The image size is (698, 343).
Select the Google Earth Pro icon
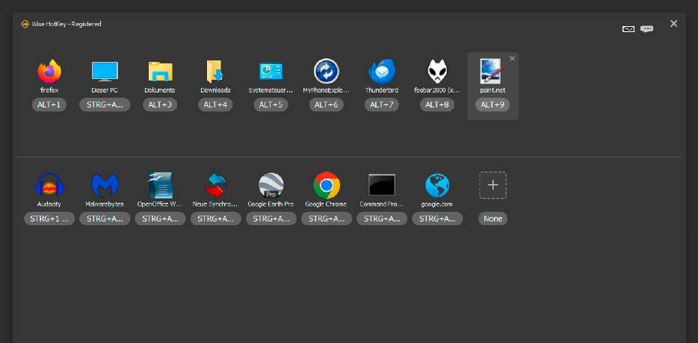[271, 184]
